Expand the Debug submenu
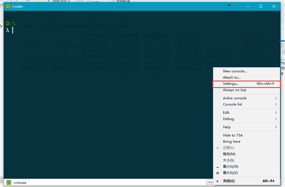 [x=247, y=119]
